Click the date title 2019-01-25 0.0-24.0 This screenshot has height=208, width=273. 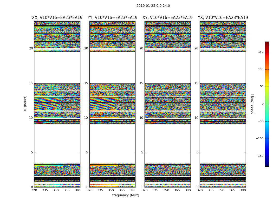[x=153, y=6]
